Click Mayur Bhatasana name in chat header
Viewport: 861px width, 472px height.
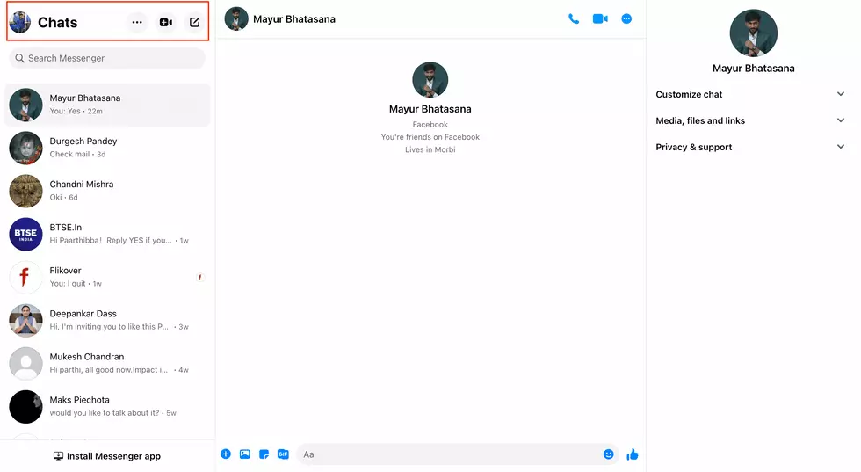tap(293, 18)
